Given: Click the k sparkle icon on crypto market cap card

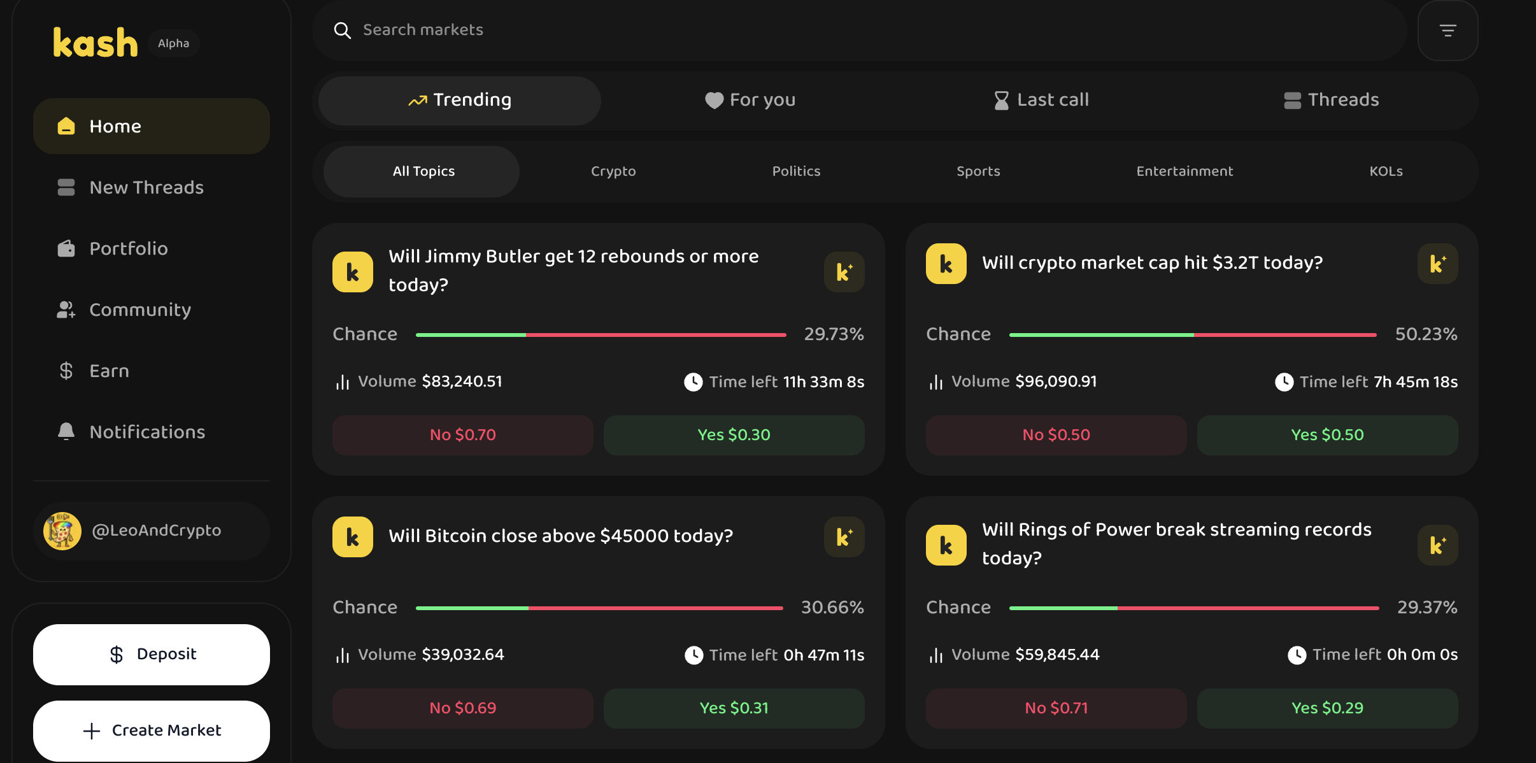Looking at the screenshot, I should 1437,264.
